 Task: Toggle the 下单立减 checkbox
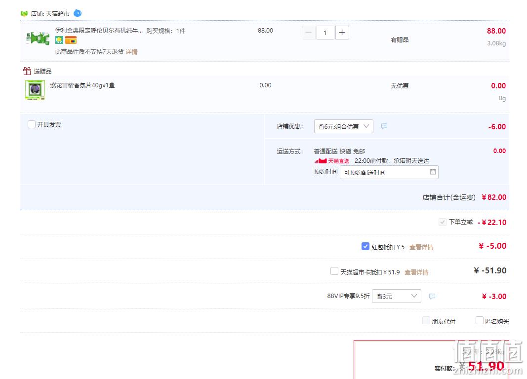click(x=443, y=222)
